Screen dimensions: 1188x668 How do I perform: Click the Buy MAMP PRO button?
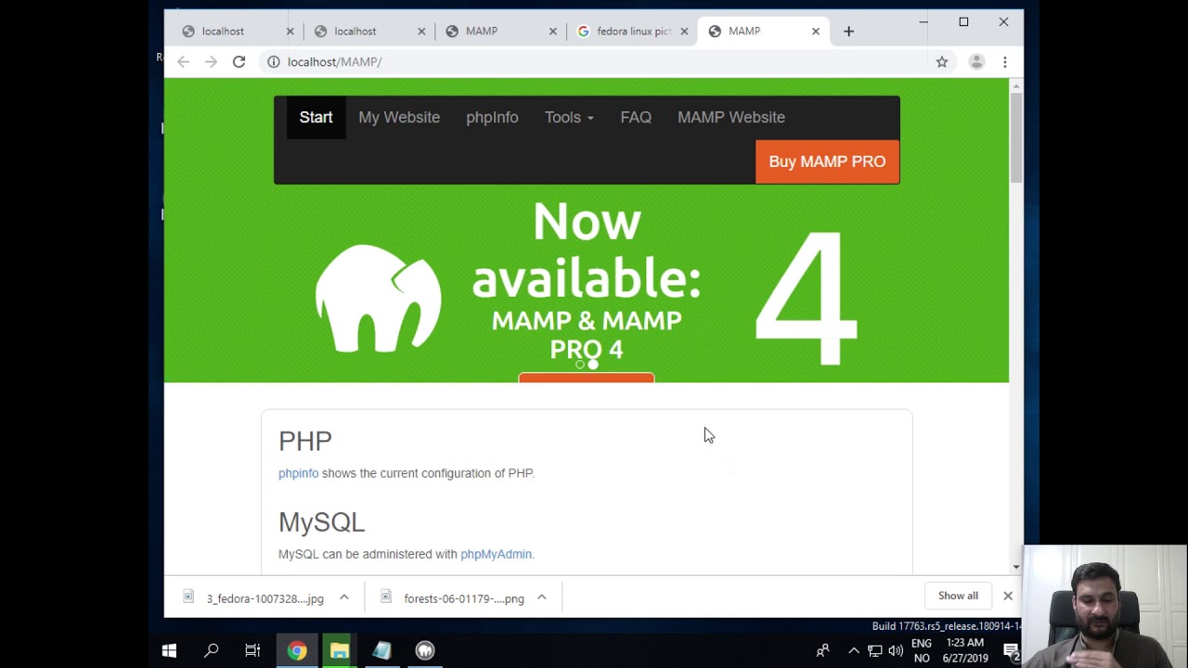(x=827, y=161)
